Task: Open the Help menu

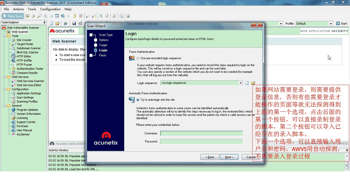Action: 68,9
